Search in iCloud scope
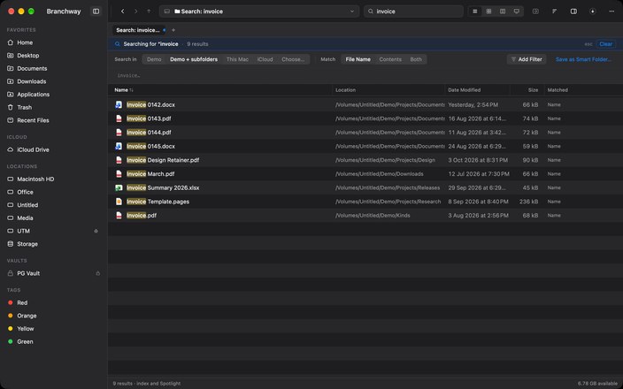The width and height of the screenshot is (623, 389). tap(265, 59)
